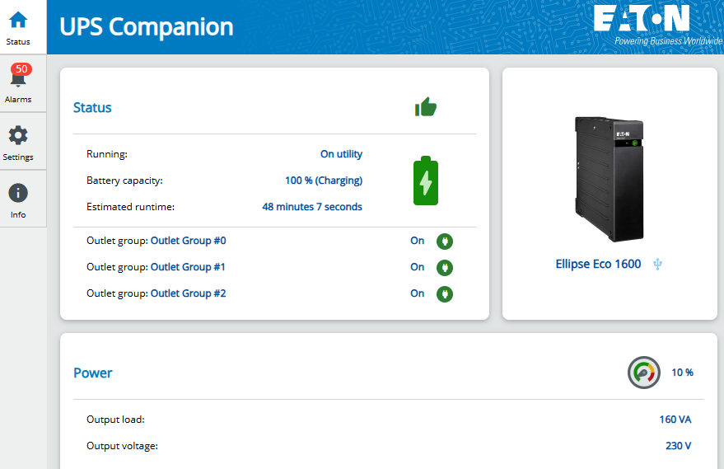The height and width of the screenshot is (469, 724).
Task: Click the Eaton logo
Action: coord(642,18)
